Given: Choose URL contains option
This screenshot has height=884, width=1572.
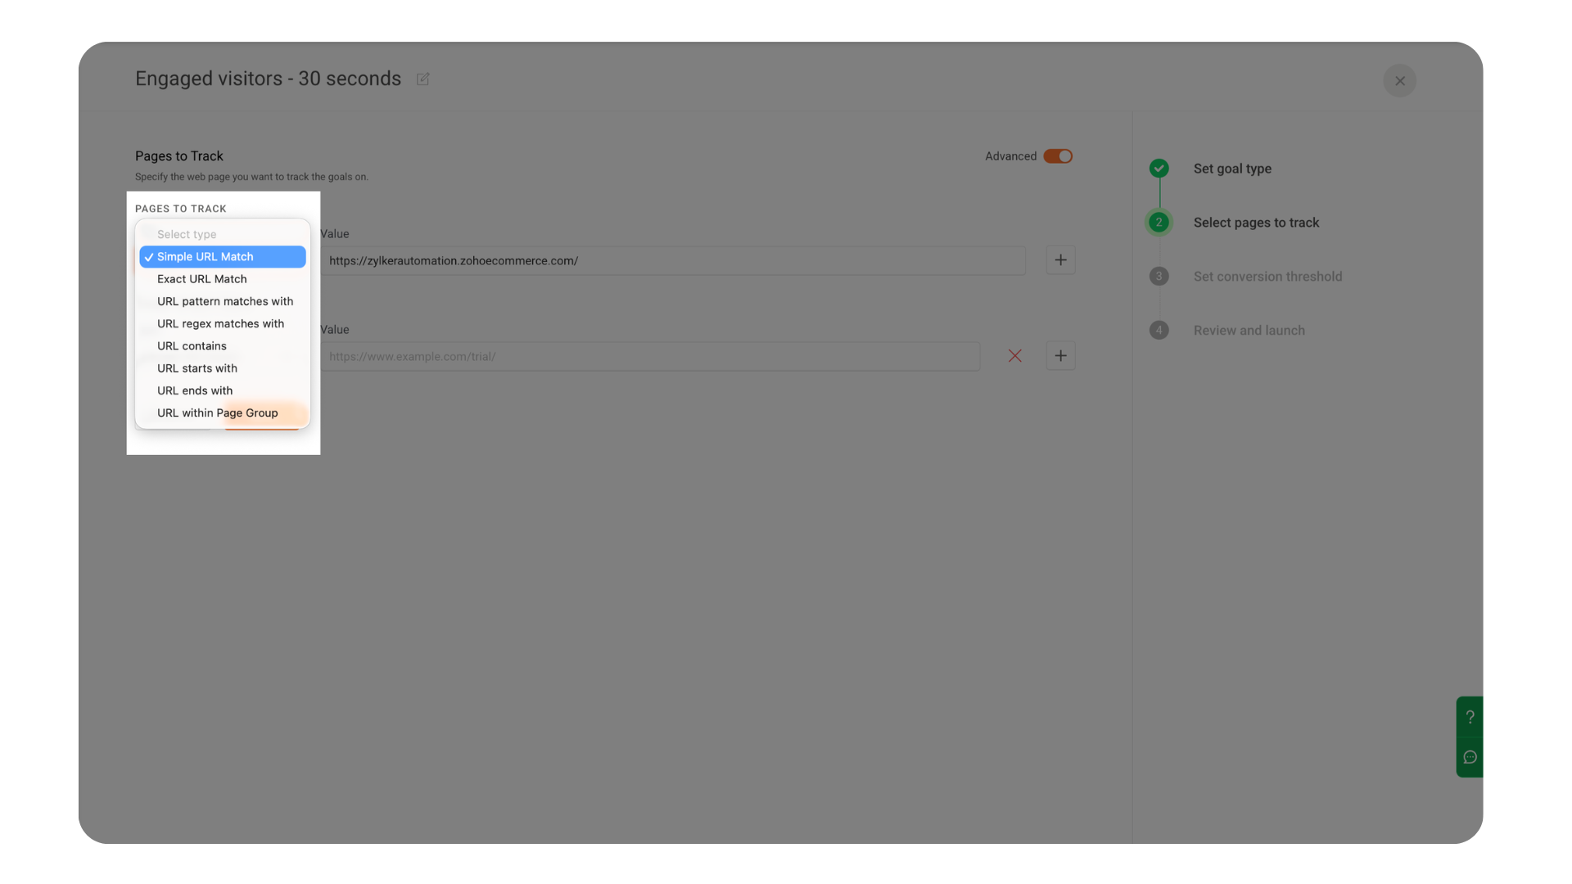Looking at the screenshot, I should click(192, 346).
